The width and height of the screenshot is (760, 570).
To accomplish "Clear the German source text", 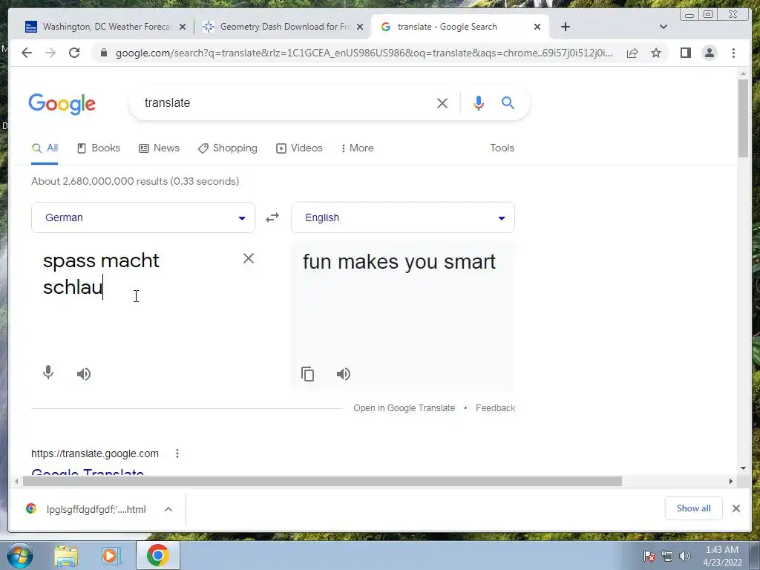I will (x=248, y=258).
